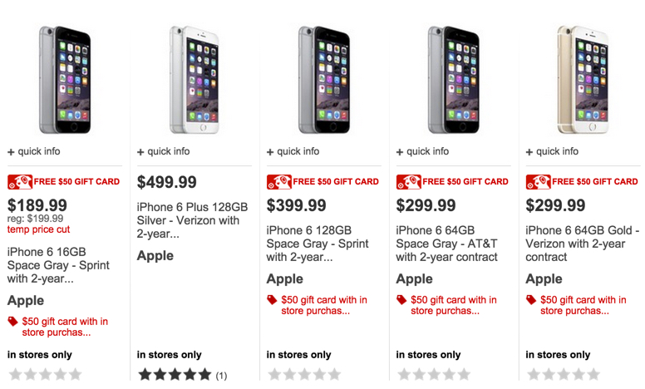Open the iPhone 6 64GB Space Gray AT&T link
Image resolution: width=645 pixels, height=389 pixels.
[447, 244]
